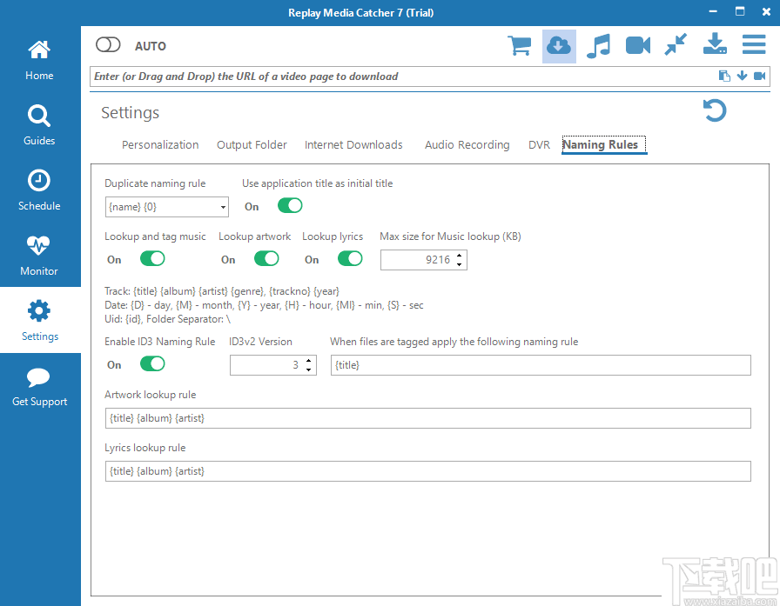Toggle the Lookup lyrics switch
The width and height of the screenshot is (780, 606).
coord(349,259)
